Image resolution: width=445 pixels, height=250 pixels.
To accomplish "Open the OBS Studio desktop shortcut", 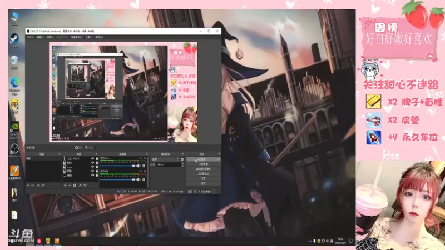I will [x=14, y=151].
